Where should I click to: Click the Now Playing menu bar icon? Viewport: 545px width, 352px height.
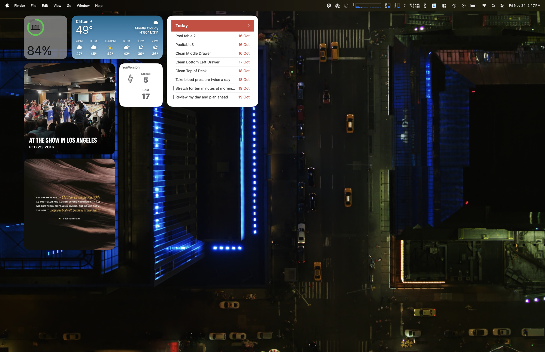464,5
